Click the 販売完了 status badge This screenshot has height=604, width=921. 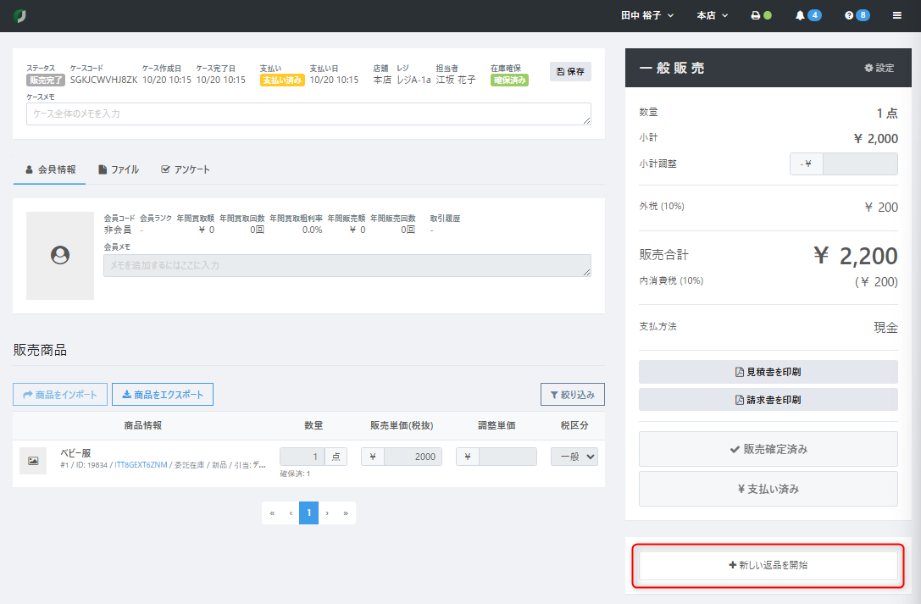click(x=45, y=80)
